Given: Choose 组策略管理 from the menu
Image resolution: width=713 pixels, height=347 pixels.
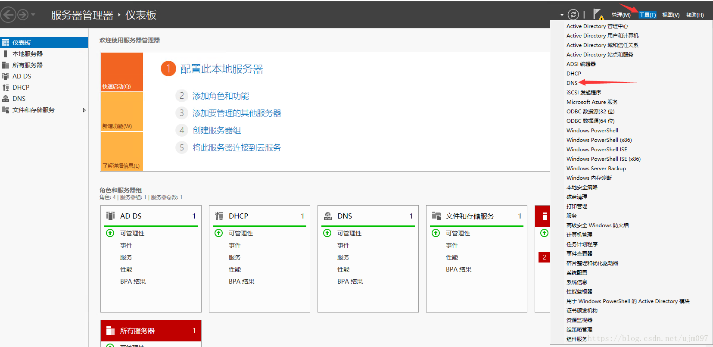Looking at the screenshot, I should click(579, 330).
